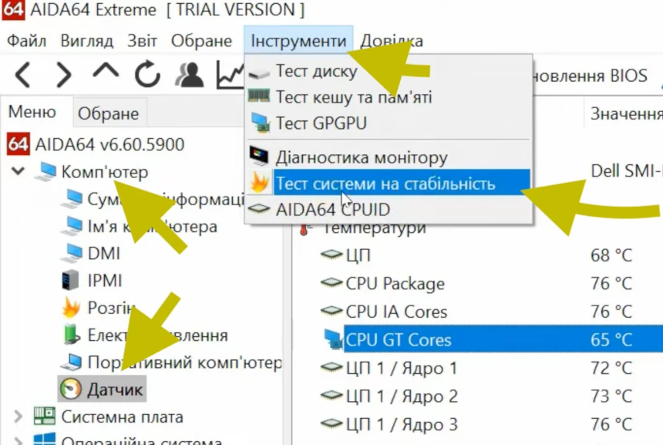The image size is (663, 445).
Task: Go up one level with Up arrow
Action: (106, 70)
